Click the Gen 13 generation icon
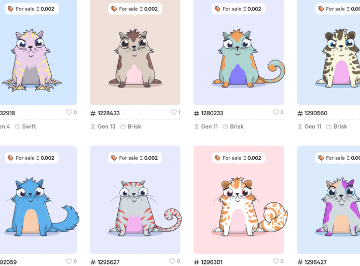This screenshot has width=360, height=266. pos(93,127)
